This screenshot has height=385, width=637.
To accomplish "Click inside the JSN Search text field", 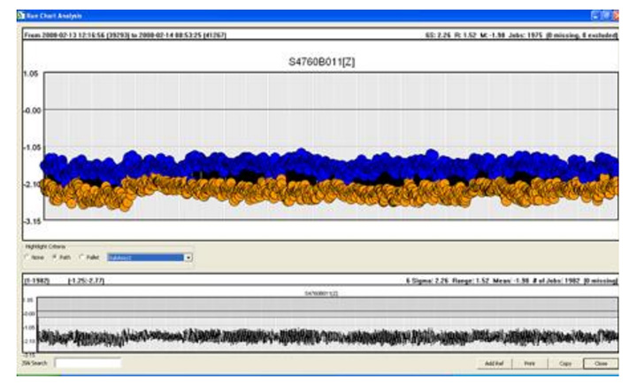I will (88, 363).
